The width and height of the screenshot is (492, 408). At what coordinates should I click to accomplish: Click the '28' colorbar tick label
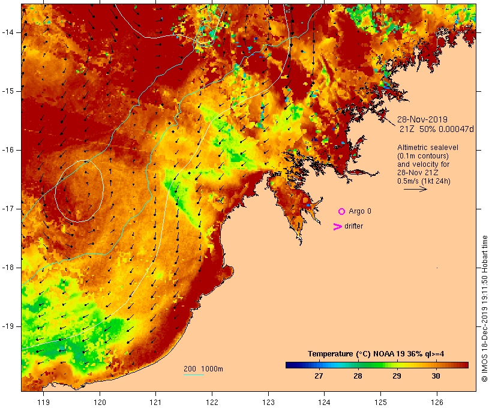[x=358, y=376]
